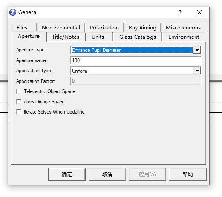Select the Ray Aiming tab

142,27
